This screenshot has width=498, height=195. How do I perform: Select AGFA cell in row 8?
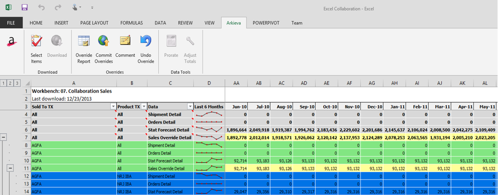pyautogui.click(x=74, y=145)
